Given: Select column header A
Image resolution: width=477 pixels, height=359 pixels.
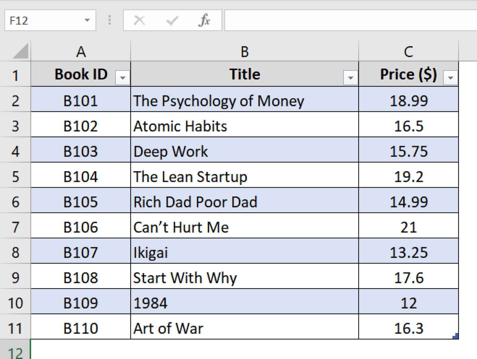Looking at the screenshot, I should (81, 51).
